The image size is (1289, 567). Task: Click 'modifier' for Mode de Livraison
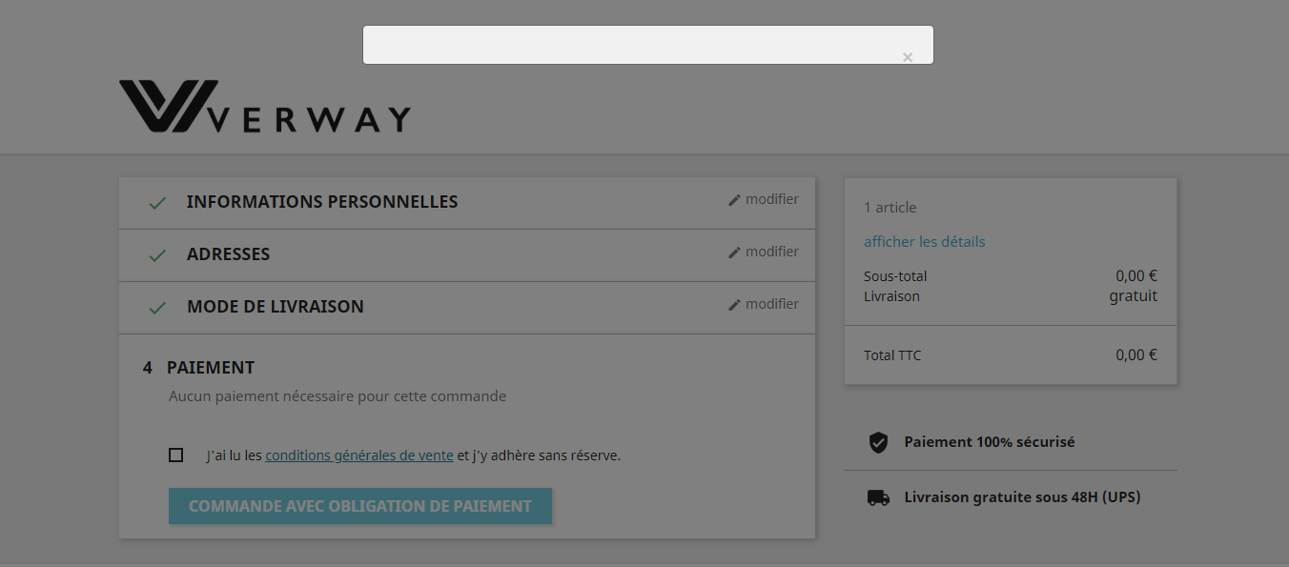772,304
